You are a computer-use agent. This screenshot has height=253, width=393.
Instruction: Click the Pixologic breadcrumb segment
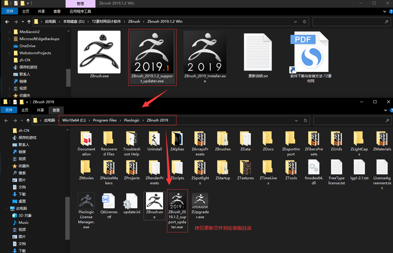pos(132,120)
